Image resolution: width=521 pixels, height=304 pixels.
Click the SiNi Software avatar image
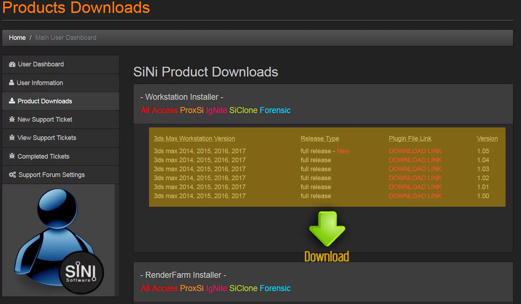tap(59, 240)
